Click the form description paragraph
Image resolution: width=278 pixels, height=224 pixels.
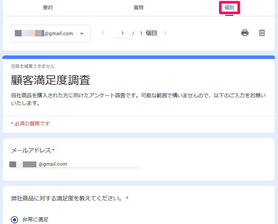139,99
